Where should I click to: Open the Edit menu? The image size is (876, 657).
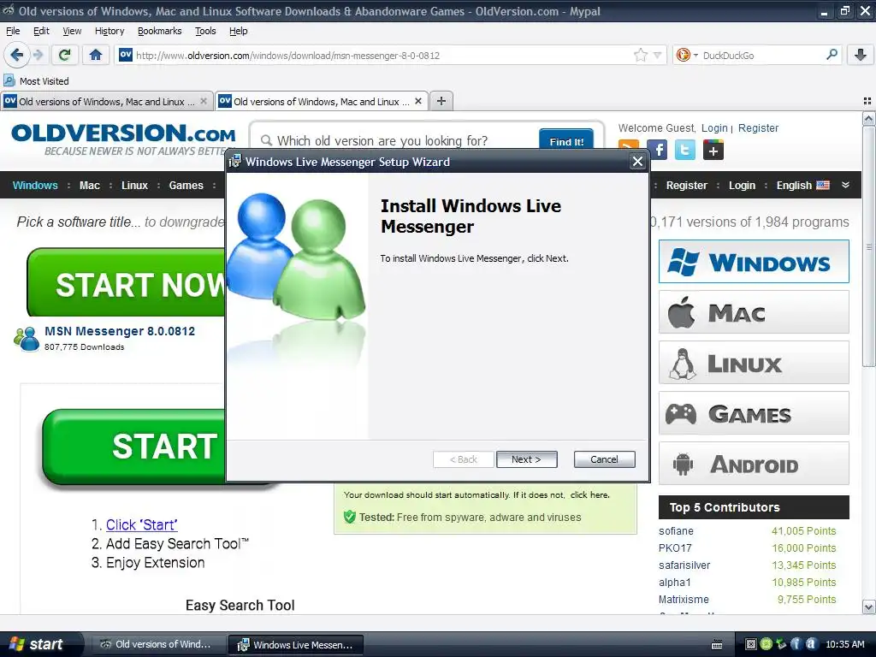pyautogui.click(x=41, y=31)
